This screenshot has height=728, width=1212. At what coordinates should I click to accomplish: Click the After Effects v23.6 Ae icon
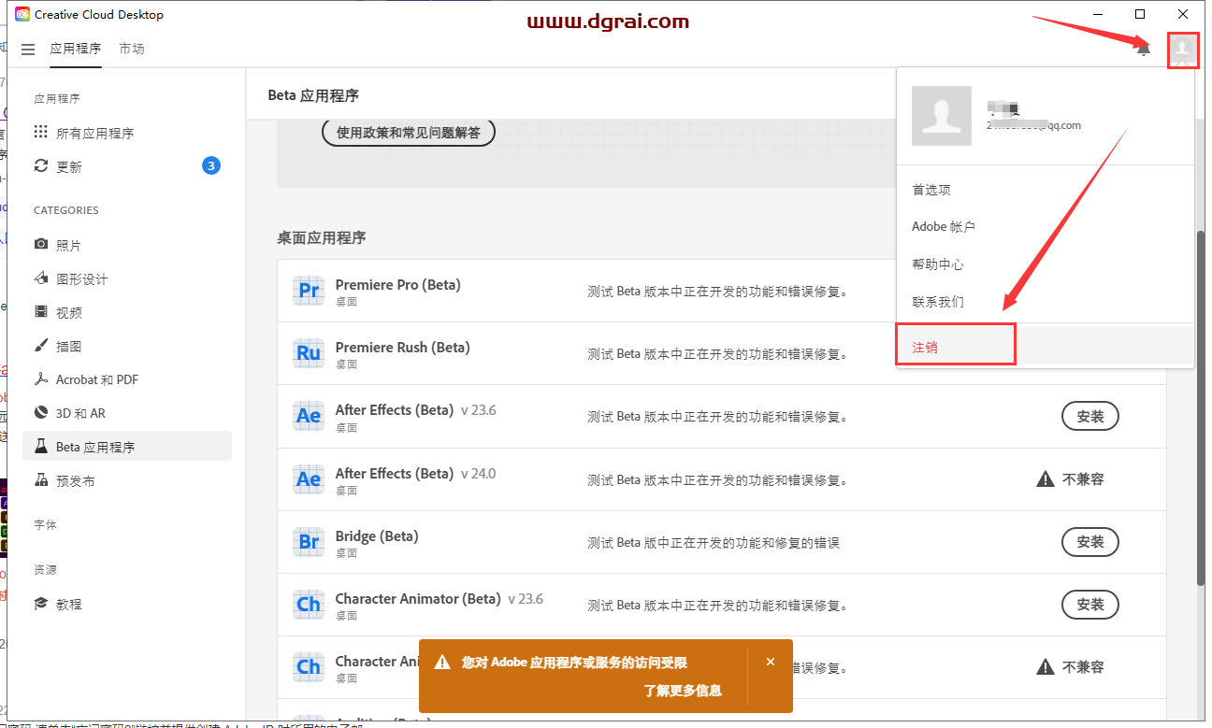tap(308, 416)
